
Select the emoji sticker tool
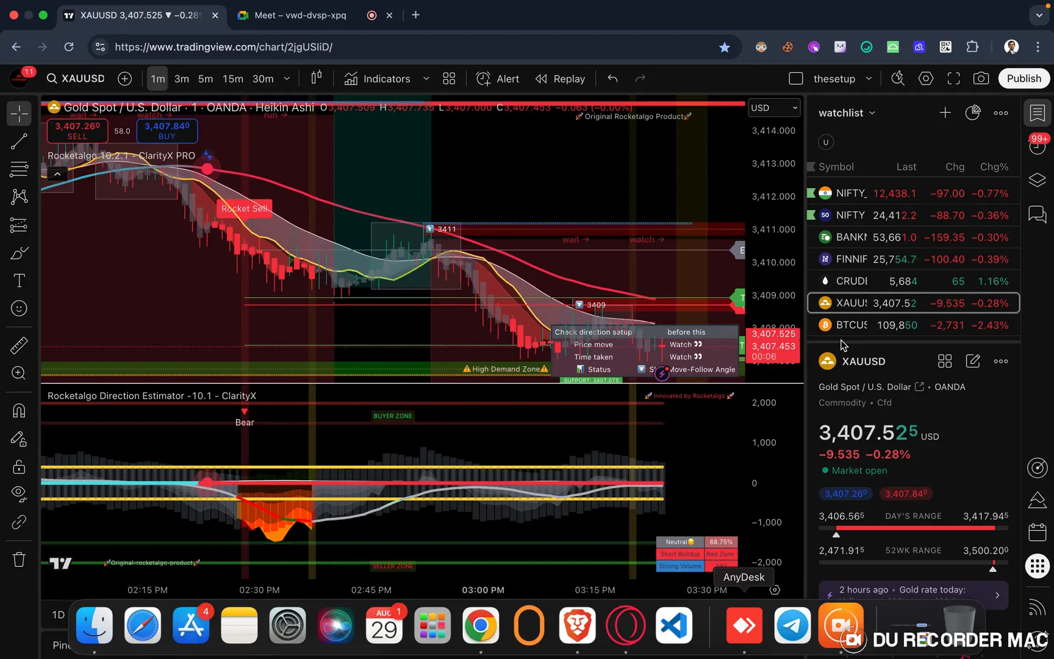(18, 308)
